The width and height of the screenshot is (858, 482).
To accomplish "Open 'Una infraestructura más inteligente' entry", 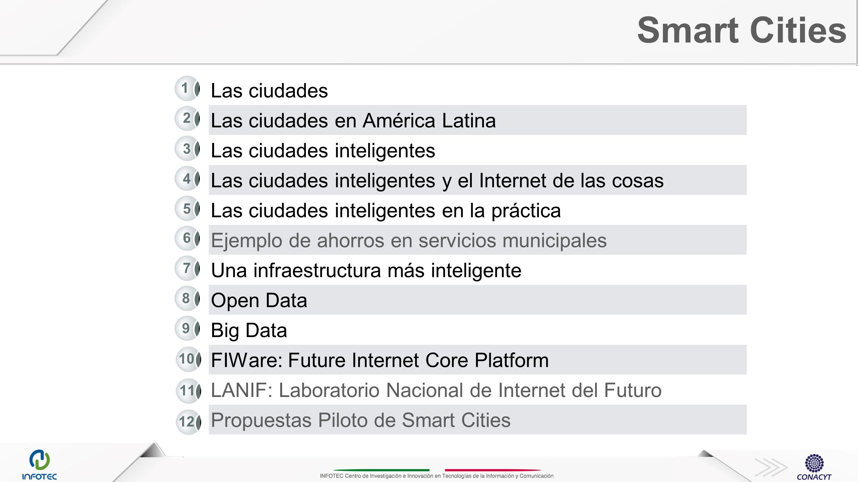I will tap(366, 270).
